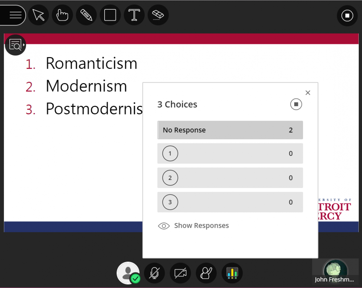
Task: Raise your hand
Action: click(206, 273)
